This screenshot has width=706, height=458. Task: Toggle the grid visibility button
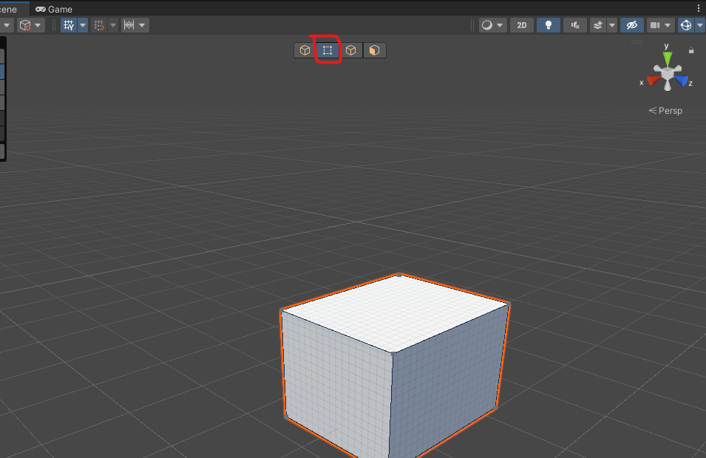[x=69, y=25]
